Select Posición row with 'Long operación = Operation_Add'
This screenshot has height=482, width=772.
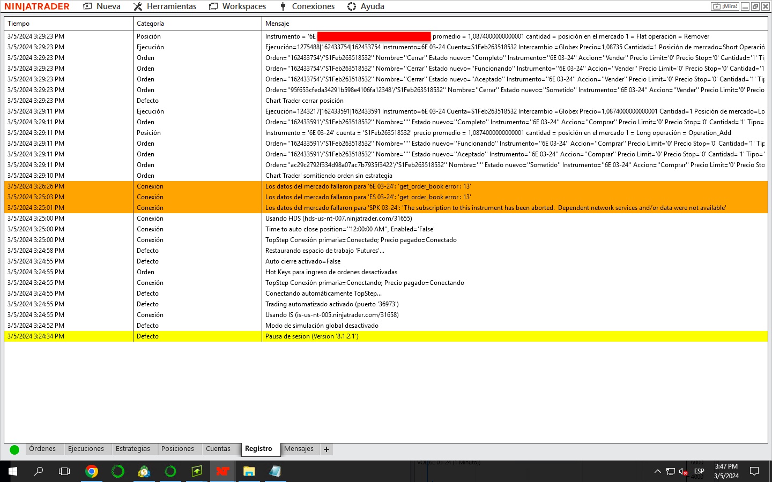click(x=386, y=133)
